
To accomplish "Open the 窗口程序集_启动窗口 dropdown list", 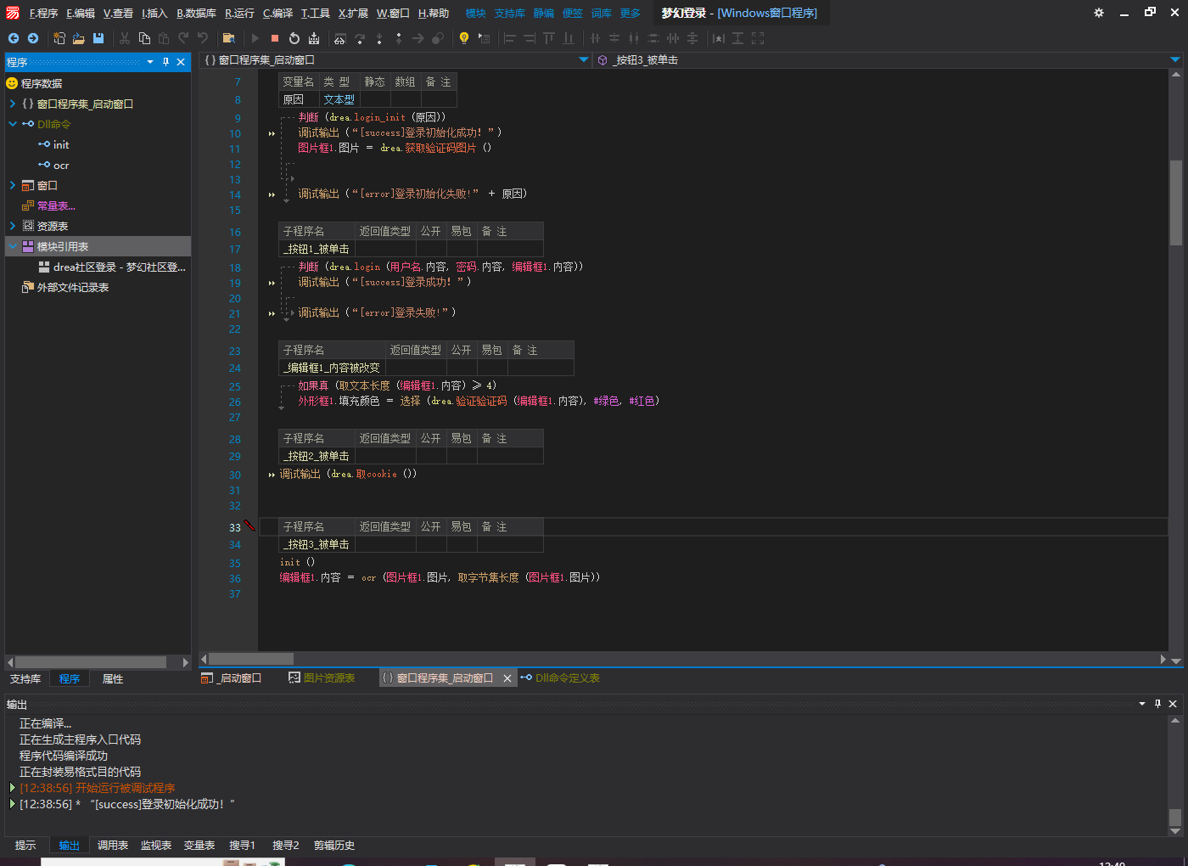I will [x=584, y=59].
